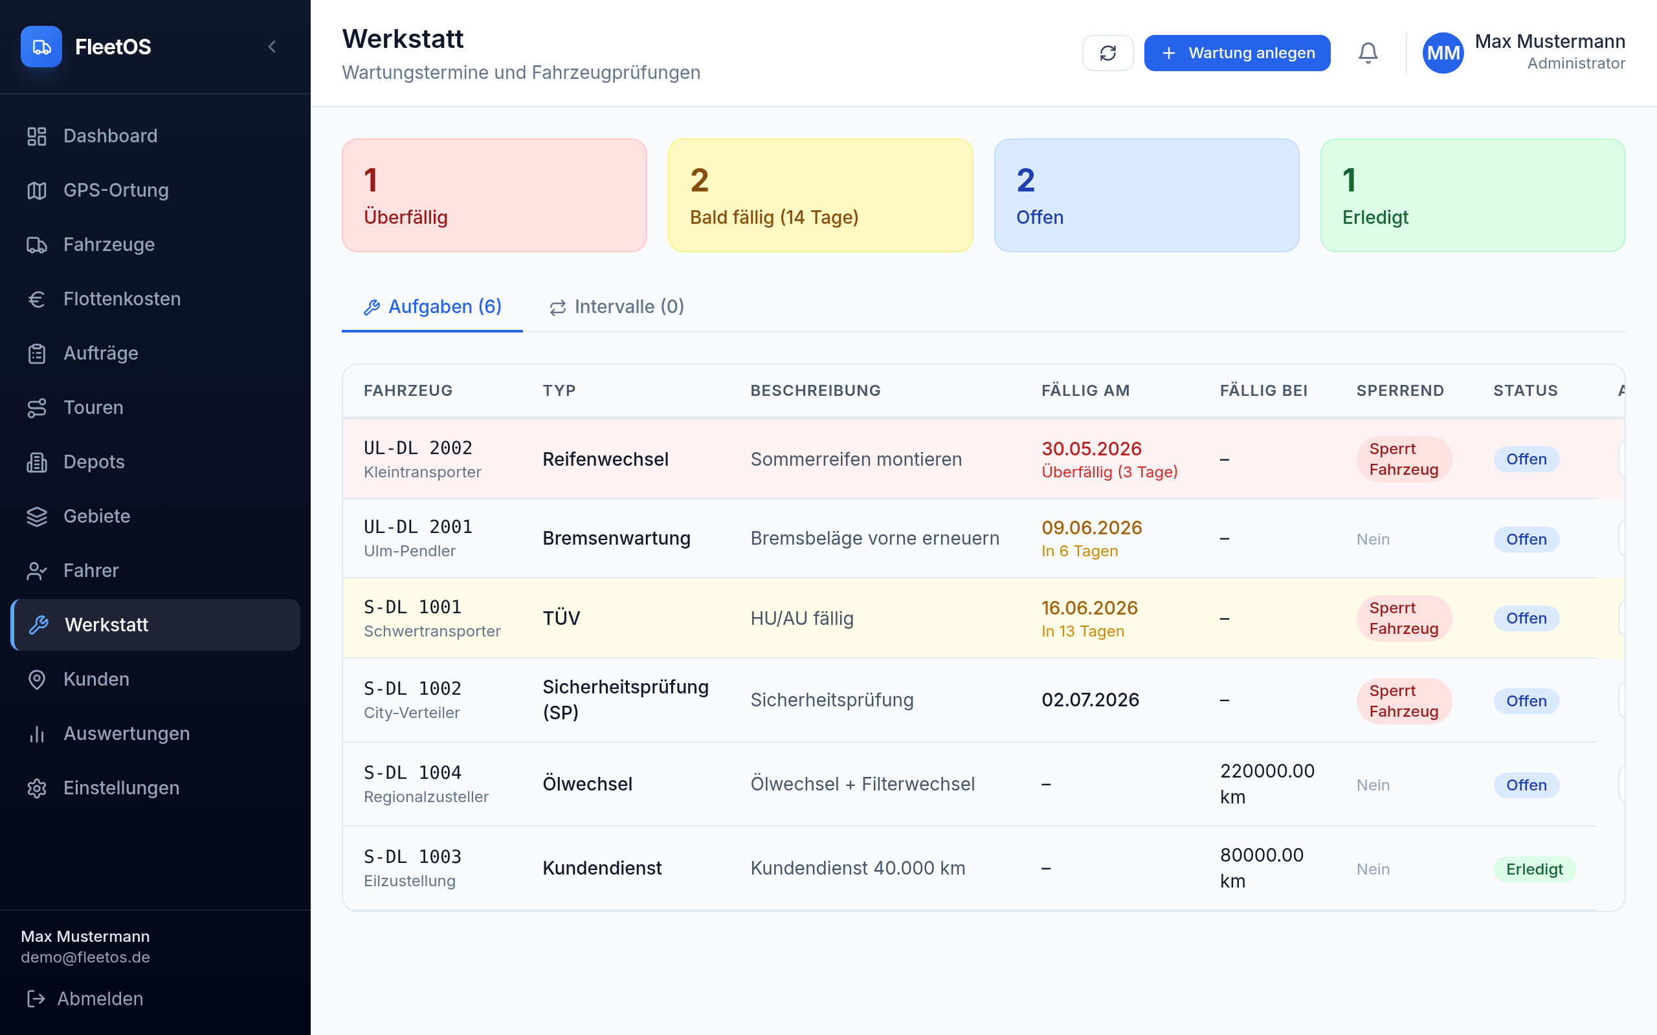Click UL-DL 2001 vehicle plate
1657x1035 pixels.
(x=417, y=527)
